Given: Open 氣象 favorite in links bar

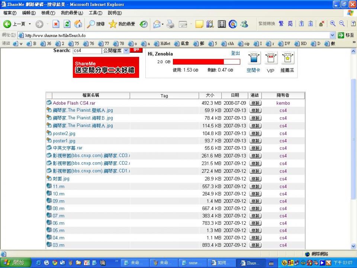Looking at the screenshot, I should point(182,44).
